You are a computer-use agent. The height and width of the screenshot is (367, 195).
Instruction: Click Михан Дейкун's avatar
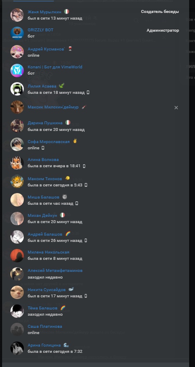pyautogui.click(x=17, y=219)
